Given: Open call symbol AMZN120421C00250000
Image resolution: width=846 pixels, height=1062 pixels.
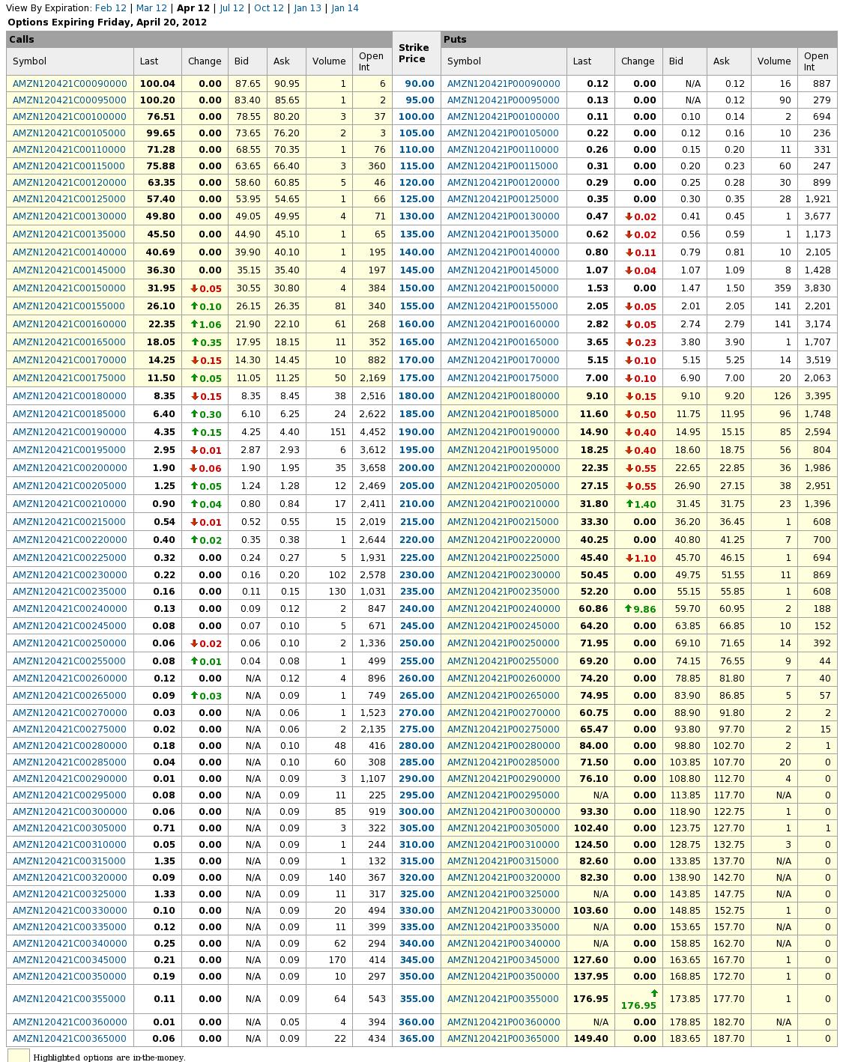Looking at the screenshot, I should [x=70, y=643].
